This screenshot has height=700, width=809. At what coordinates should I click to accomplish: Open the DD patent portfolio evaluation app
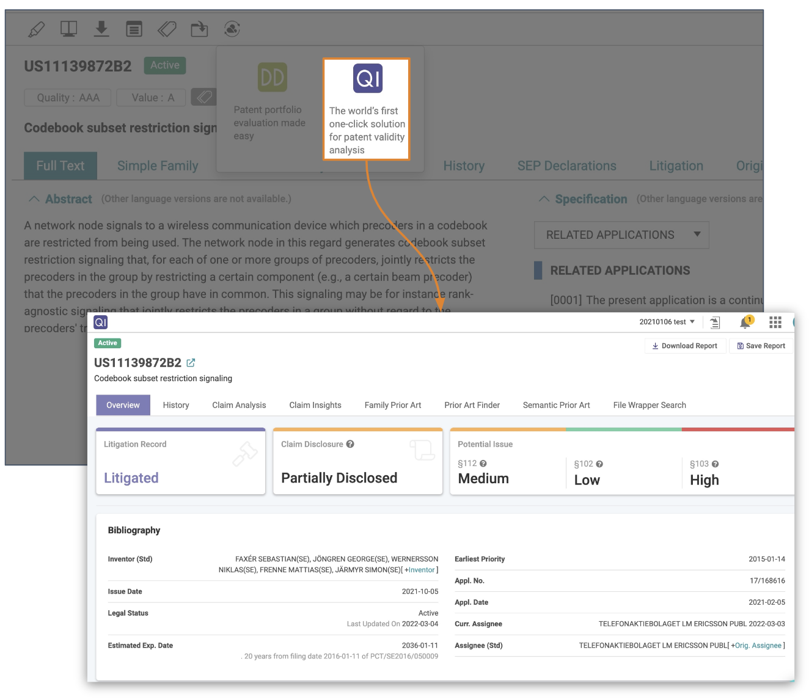point(272,78)
